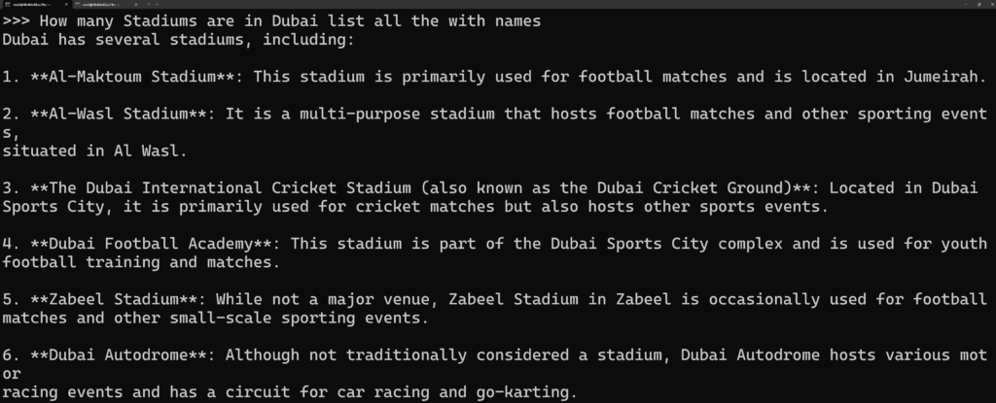Open a new terminal tab with plus
The height and width of the screenshot is (403, 996).
(148, 5)
